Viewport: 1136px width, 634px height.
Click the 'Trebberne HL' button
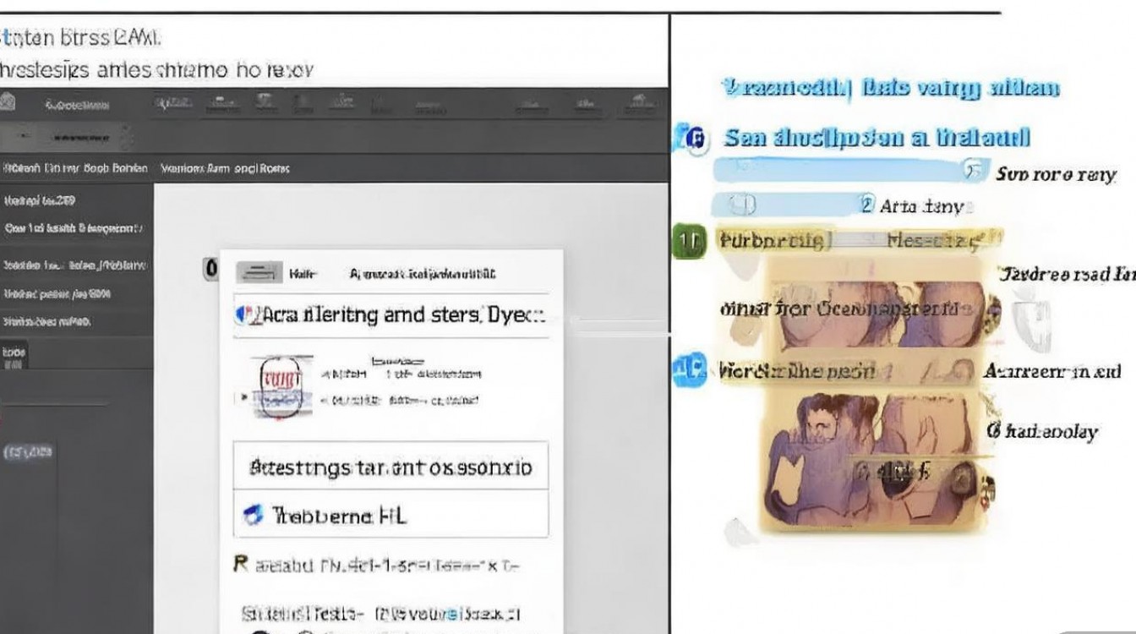pyautogui.click(x=390, y=515)
